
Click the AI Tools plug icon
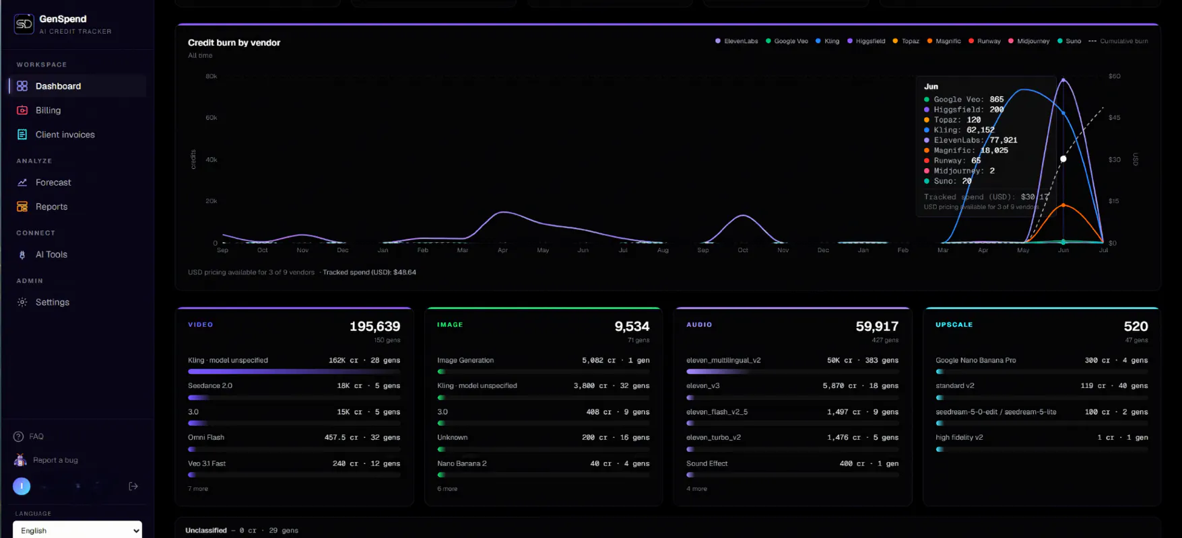click(22, 255)
